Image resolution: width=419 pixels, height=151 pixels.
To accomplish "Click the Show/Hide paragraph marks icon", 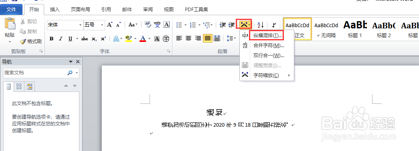I will coord(274,25).
